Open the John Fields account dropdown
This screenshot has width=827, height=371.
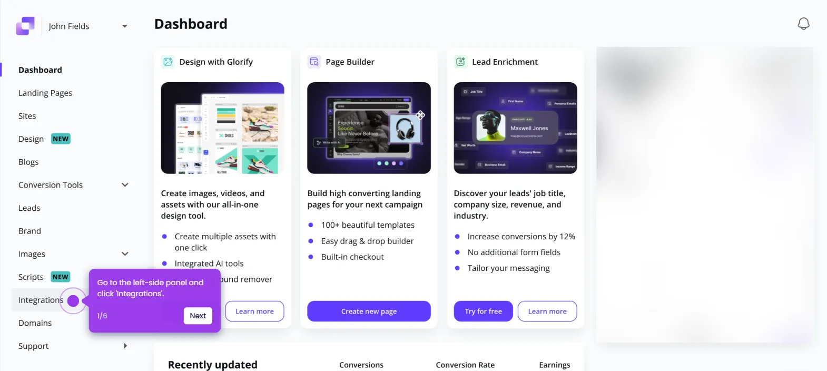tap(125, 26)
